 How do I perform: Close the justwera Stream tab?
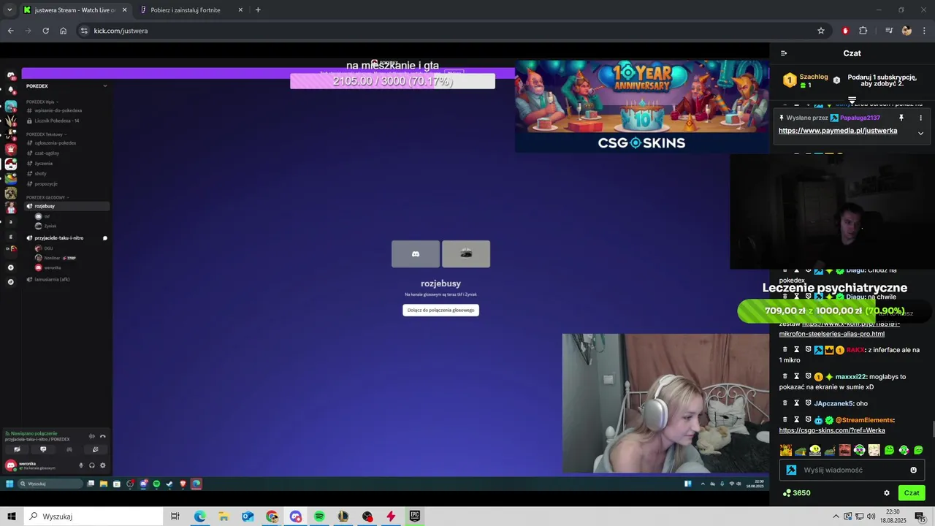124,10
